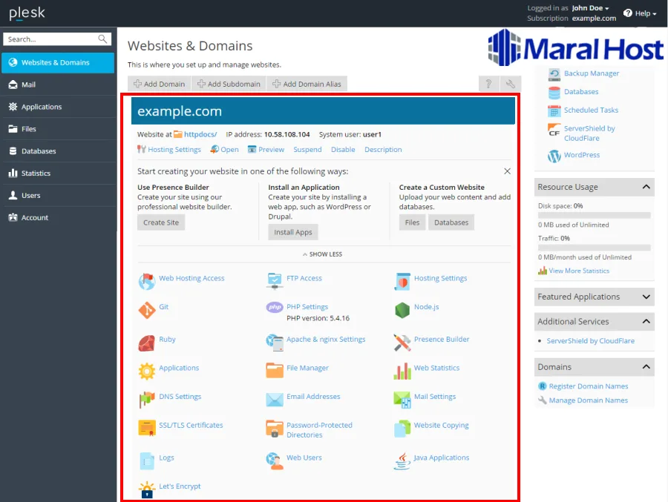
Task: Click the PHP Settings icon
Action: pos(275,308)
